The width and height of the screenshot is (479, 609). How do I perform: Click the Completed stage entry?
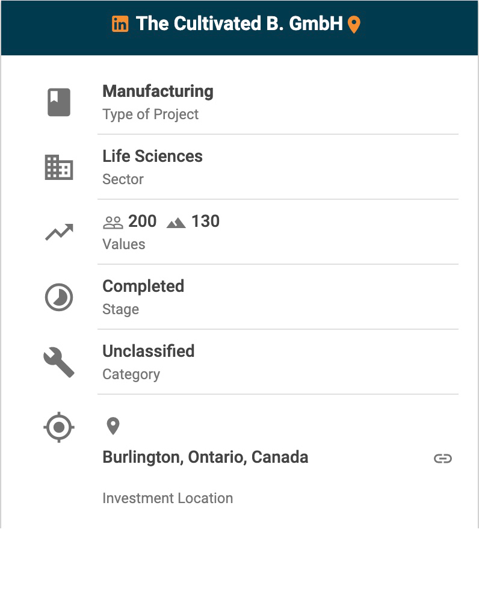click(x=143, y=286)
